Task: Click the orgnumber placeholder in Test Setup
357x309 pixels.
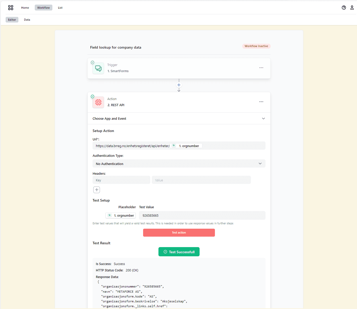Action: [x=120, y=215]
